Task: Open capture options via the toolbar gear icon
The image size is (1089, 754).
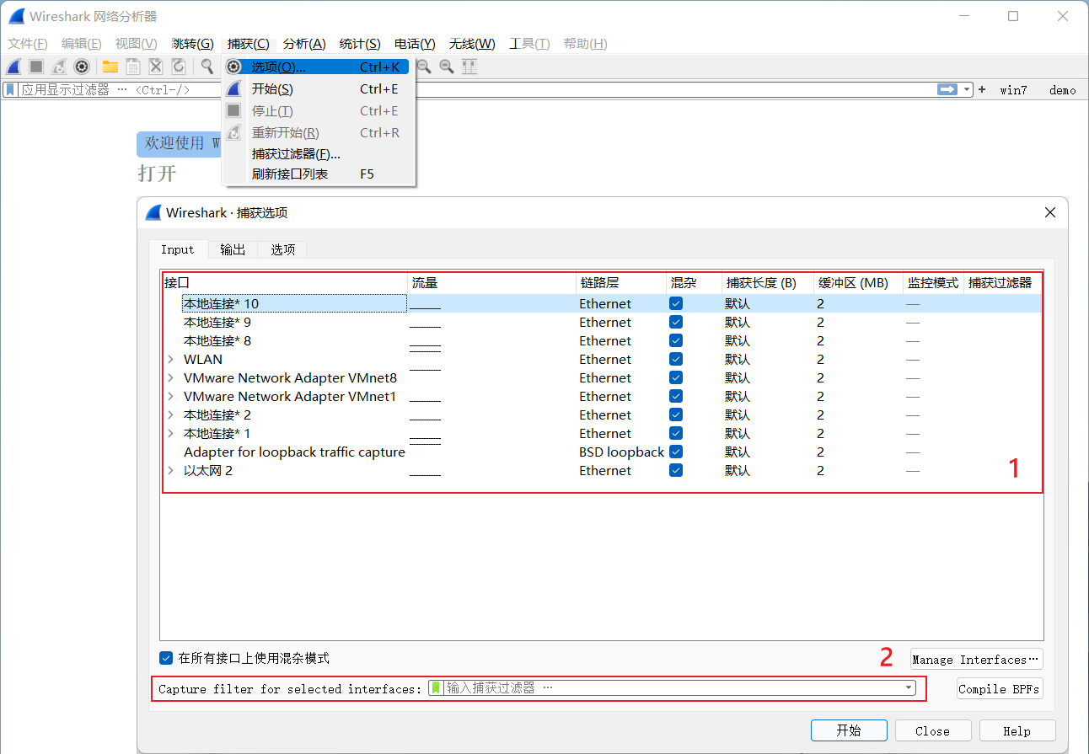Action: click(82, 67)
